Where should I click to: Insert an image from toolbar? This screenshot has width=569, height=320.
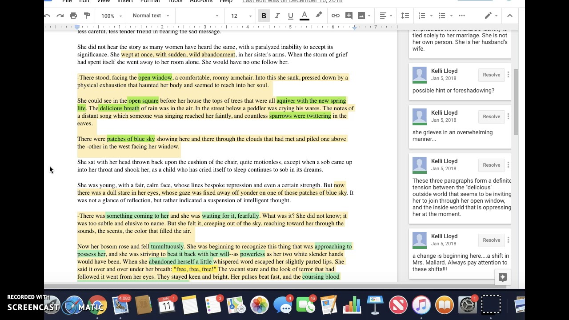361,16
